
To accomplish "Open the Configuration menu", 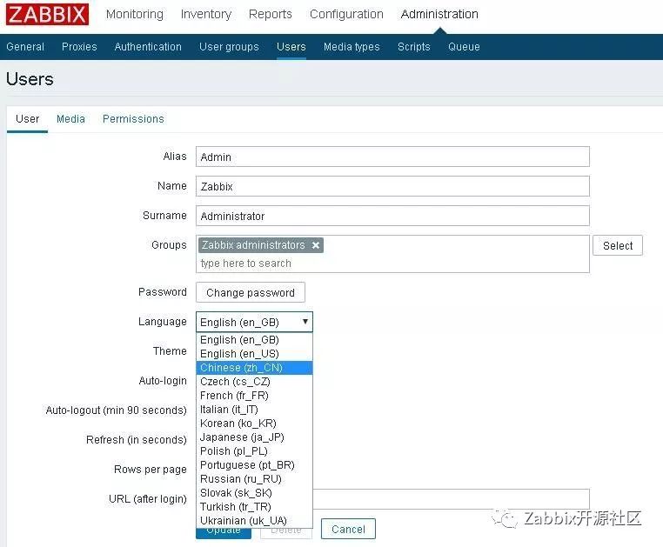I will [x=346, y=15].
